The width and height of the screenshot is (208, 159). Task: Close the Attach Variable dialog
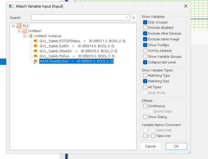pyautogui.click(x=186, y=6)
